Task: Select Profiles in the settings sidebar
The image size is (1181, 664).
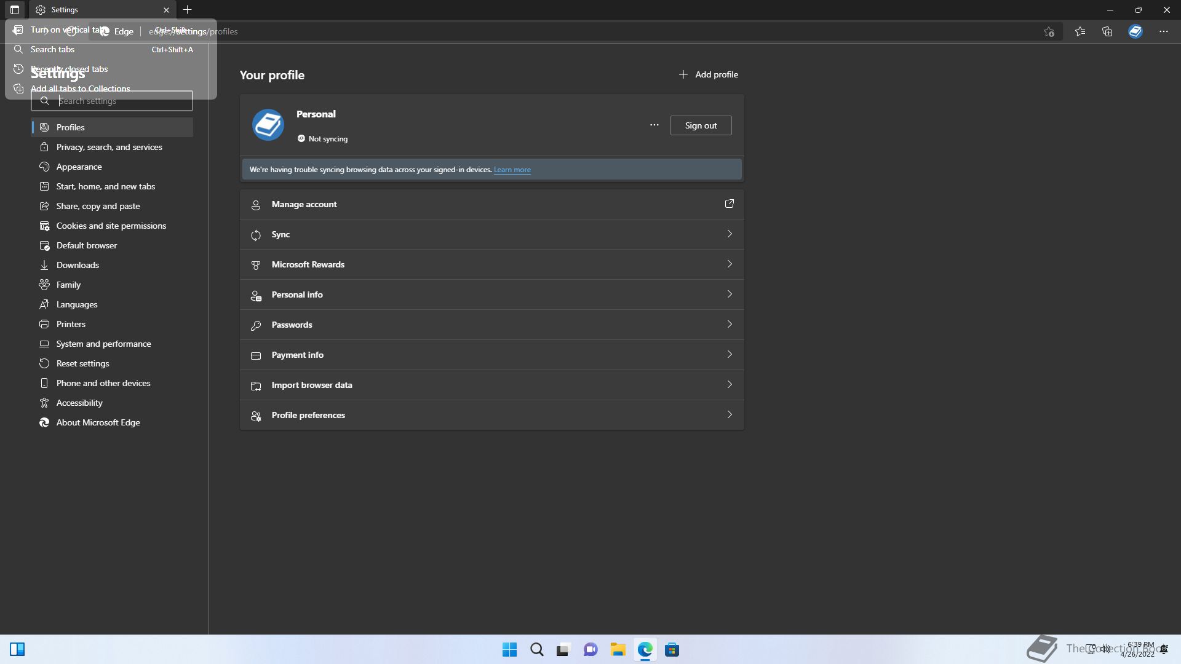Action: [112, 127]
